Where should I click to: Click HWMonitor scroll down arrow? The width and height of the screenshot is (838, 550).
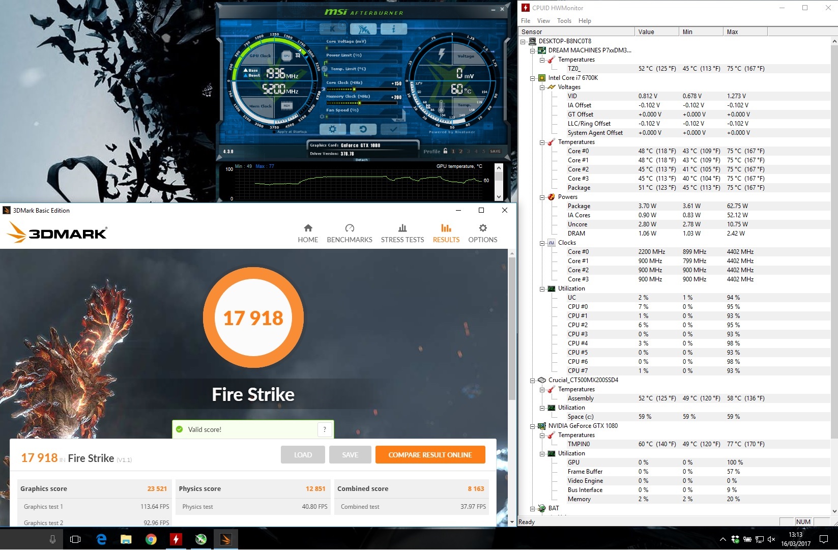coord(834,511)
